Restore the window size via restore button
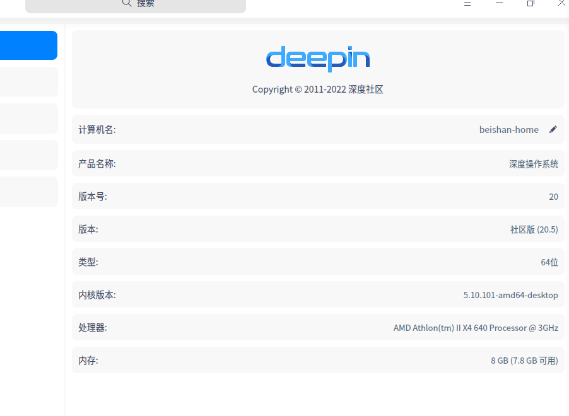 pos(531,3)
